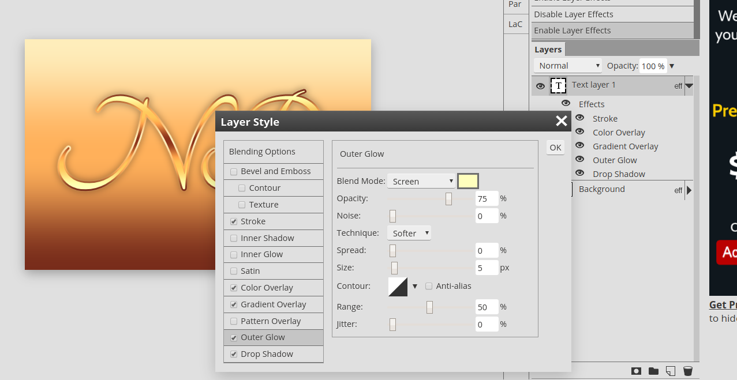Add a layer mask to the selected layer
The image size is (737, 380).
(x=635, y=371)
